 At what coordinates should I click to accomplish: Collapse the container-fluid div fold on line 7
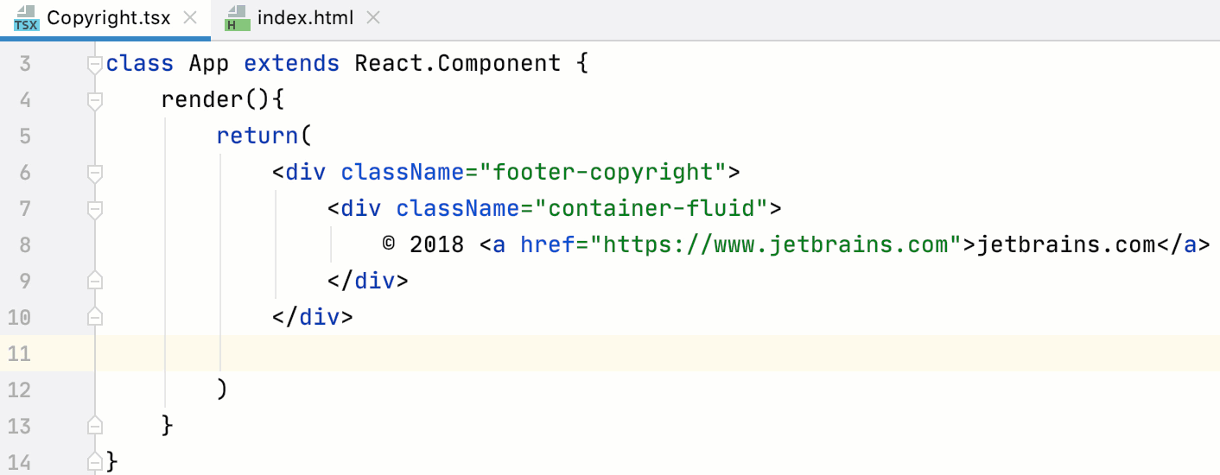[x=95, y=210]
